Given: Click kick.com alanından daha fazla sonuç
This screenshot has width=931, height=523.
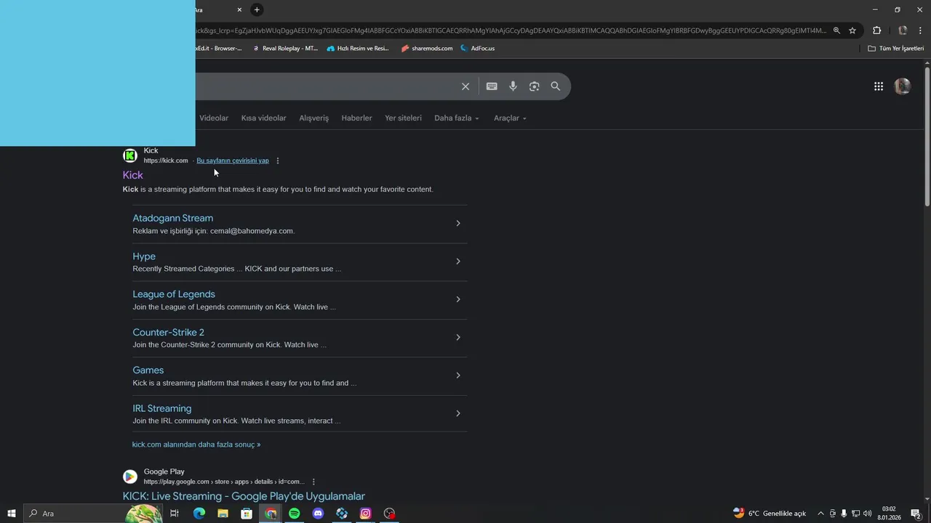Looking at the screenshot, I should [196, 445].
